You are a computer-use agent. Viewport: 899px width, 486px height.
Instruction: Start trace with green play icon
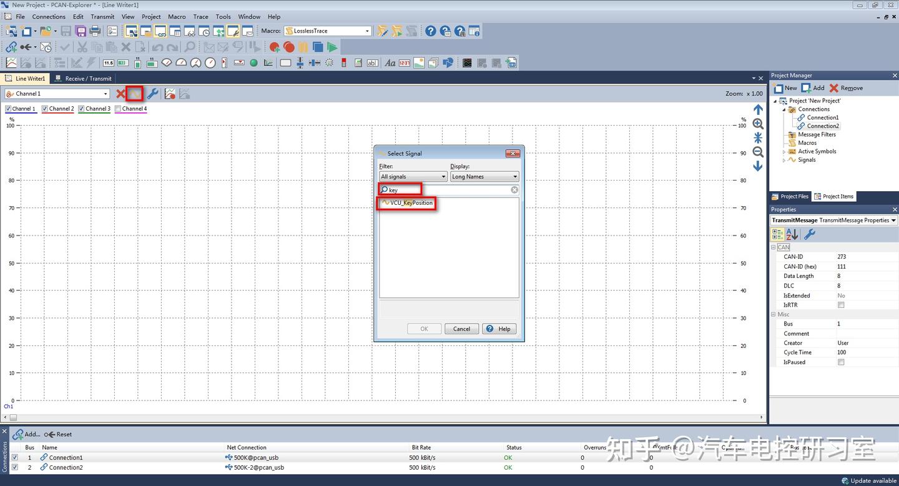point(332,47)
